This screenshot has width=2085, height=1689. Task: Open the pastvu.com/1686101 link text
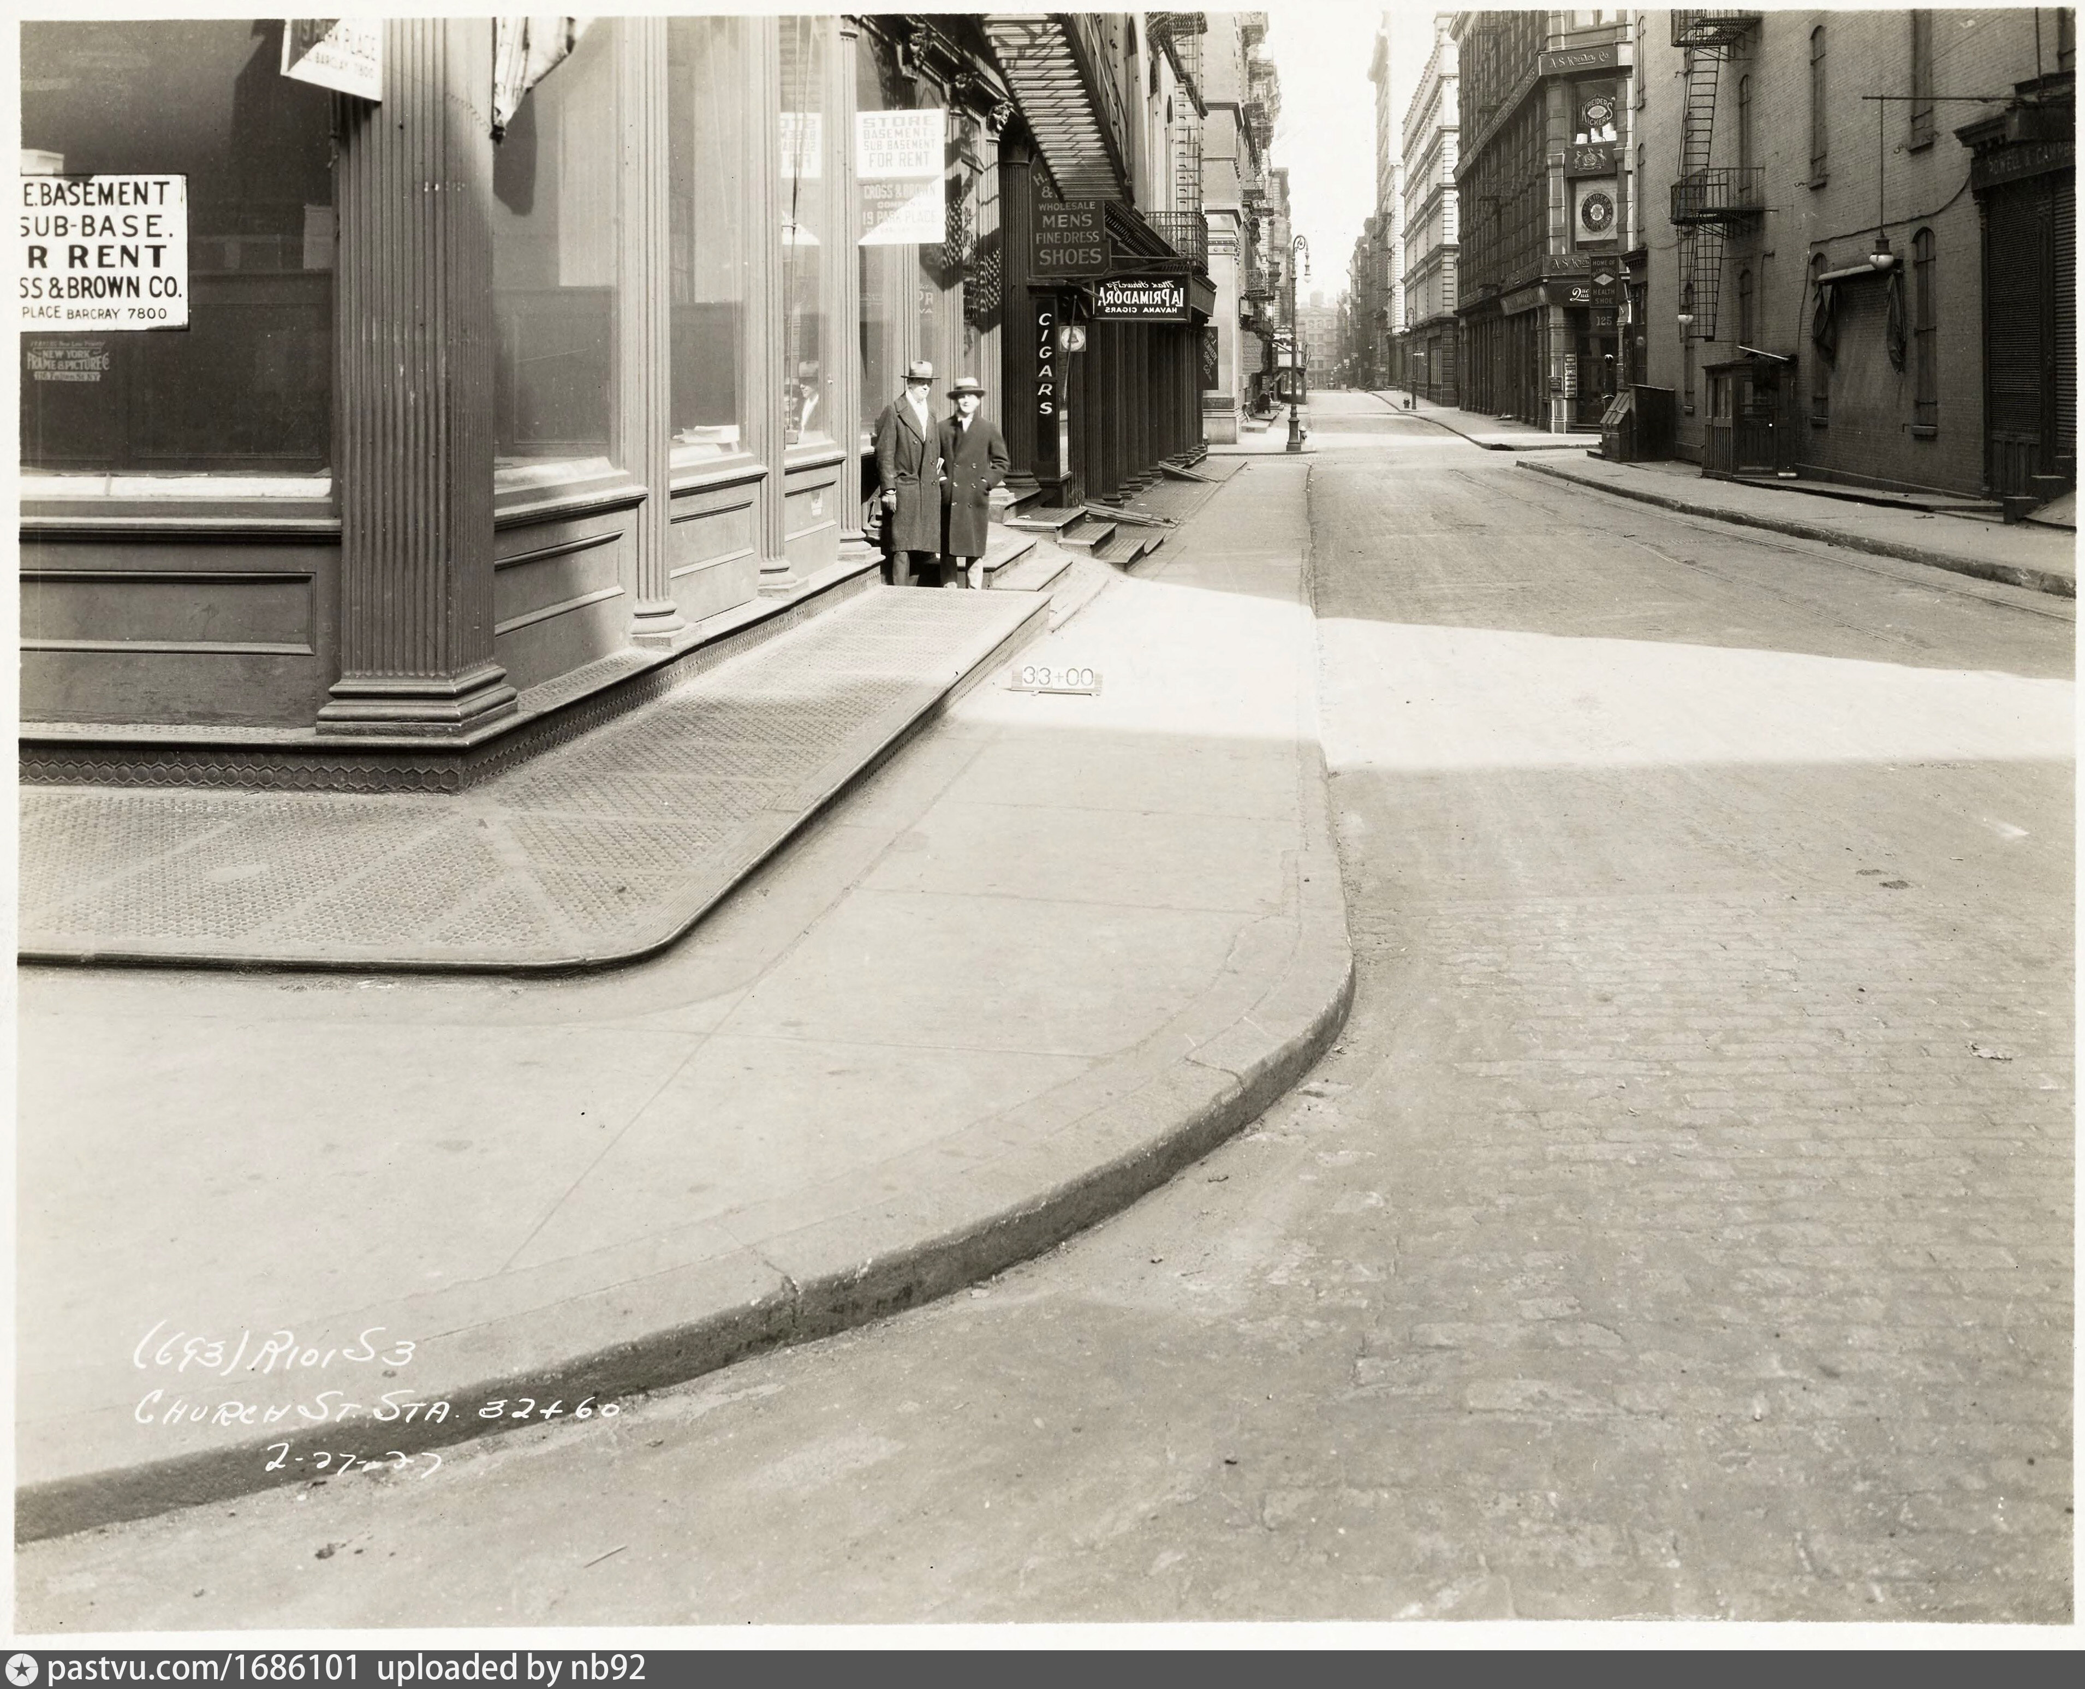coord(202,1669)
